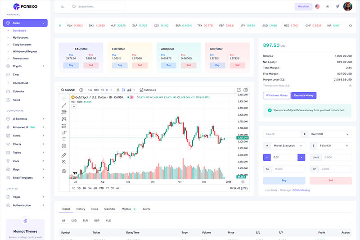Image resolution: width=360 pixels, height=240 pixels.
Task: Take chart snapshot with camera icon
Action: point(246,90)
